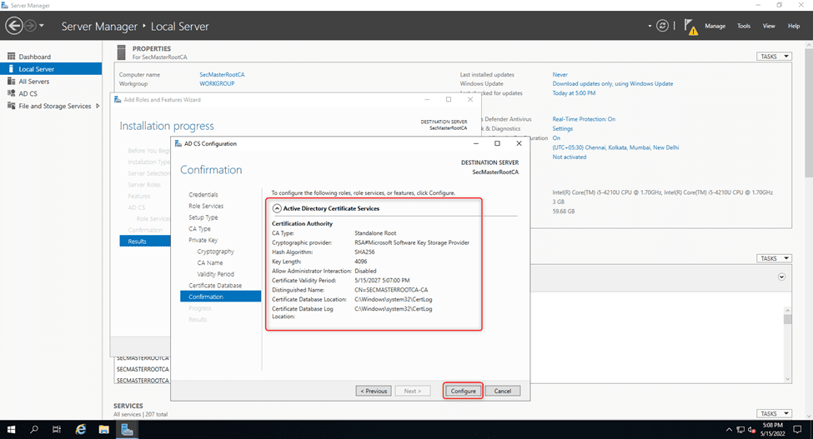Click Real-Time Protection: On link
813x439 pixels.
point(584,119)
